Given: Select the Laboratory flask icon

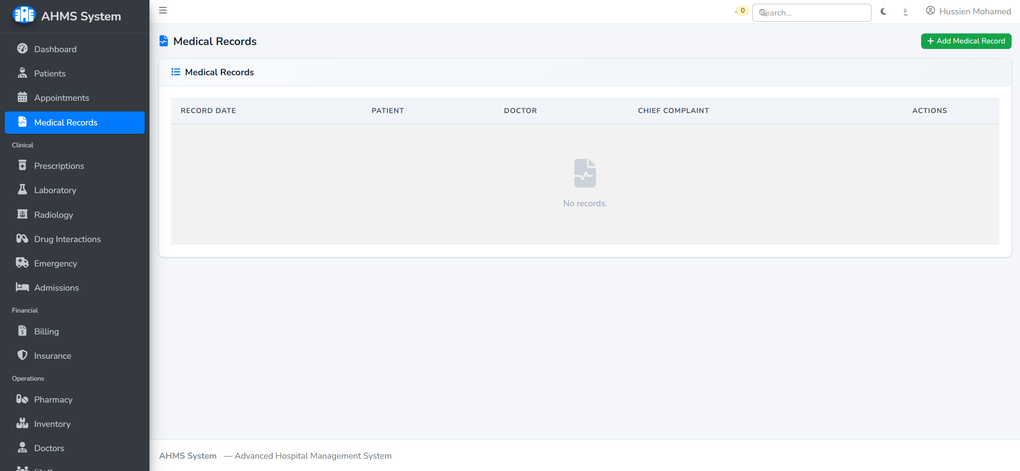Looking at the screenshot, I should click(22, 190).
